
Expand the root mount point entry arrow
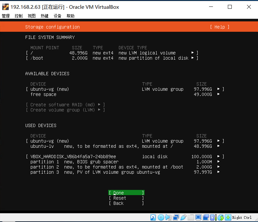coord(193,53)
